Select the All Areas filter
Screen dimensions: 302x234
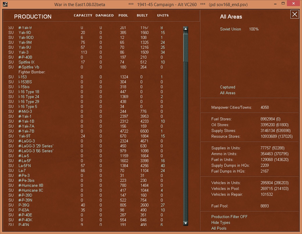[x=227, y=93]
